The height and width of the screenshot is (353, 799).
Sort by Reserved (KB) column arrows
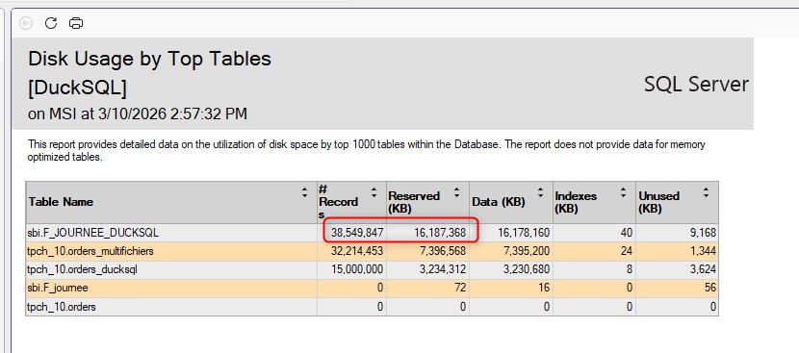click(456, 192)
